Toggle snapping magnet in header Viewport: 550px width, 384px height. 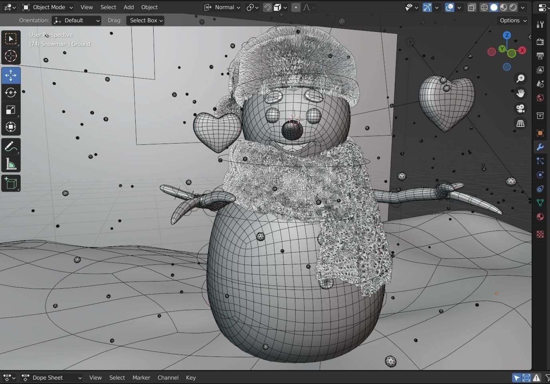[267, 7]
